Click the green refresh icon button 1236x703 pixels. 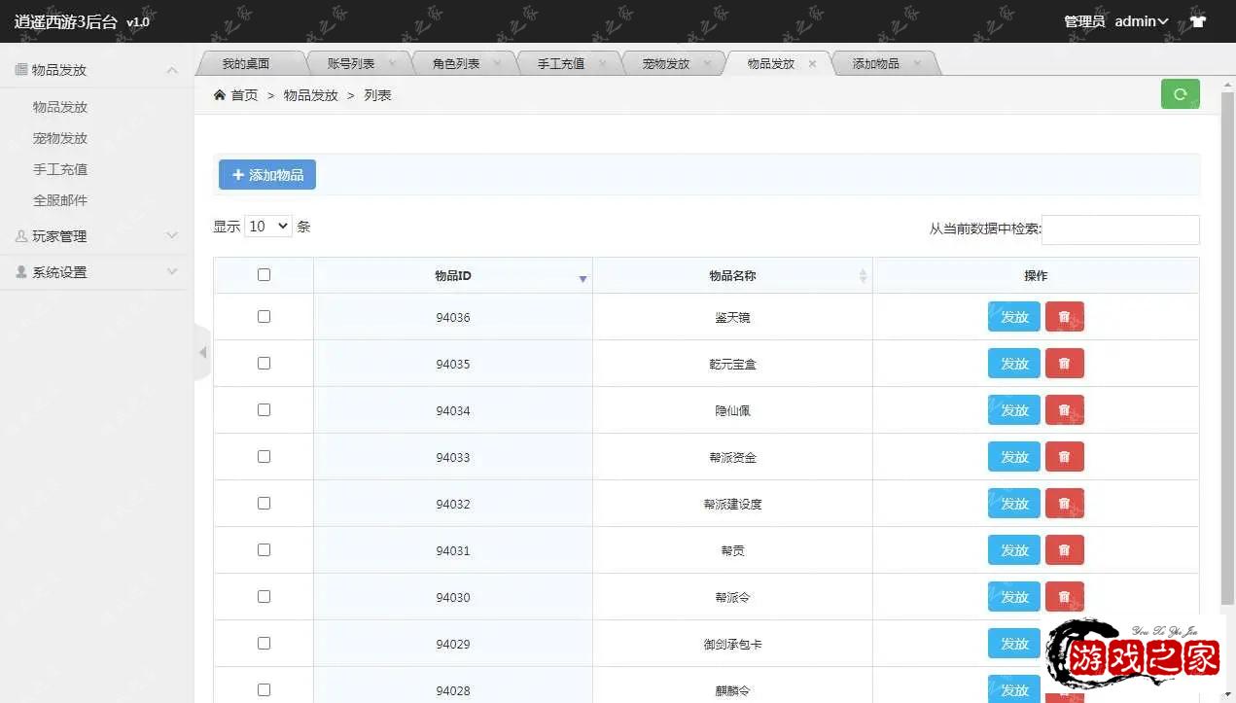(1180, 94)
